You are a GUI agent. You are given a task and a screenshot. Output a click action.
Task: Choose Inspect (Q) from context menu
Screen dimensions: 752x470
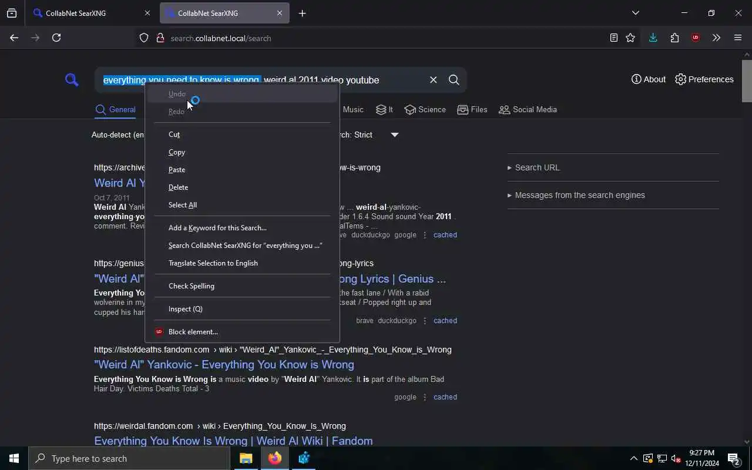[242, 309]
